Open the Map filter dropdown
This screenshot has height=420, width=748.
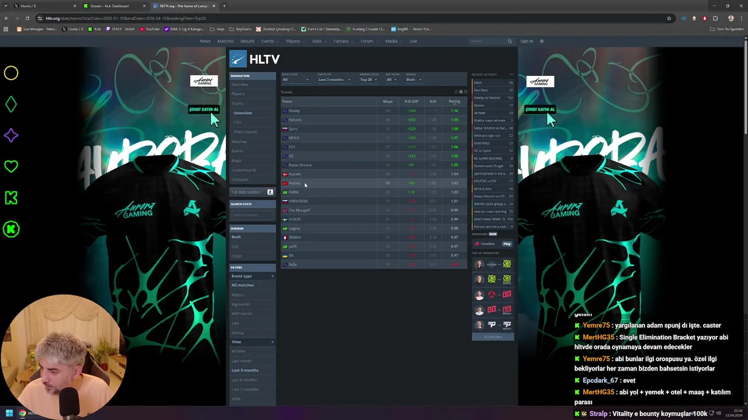[392, 79]
